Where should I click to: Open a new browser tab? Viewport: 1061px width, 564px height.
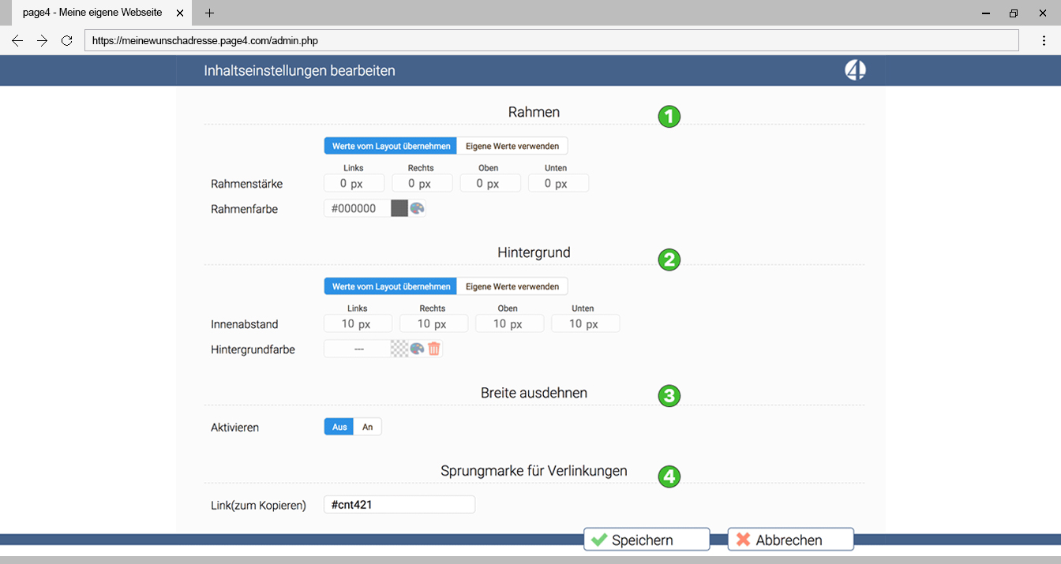209,13
